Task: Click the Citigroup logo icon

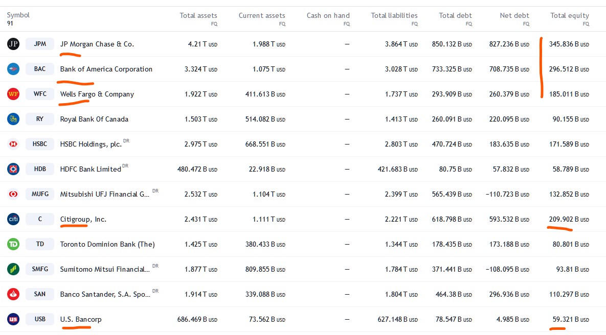Action: click(x=13, y=219)
